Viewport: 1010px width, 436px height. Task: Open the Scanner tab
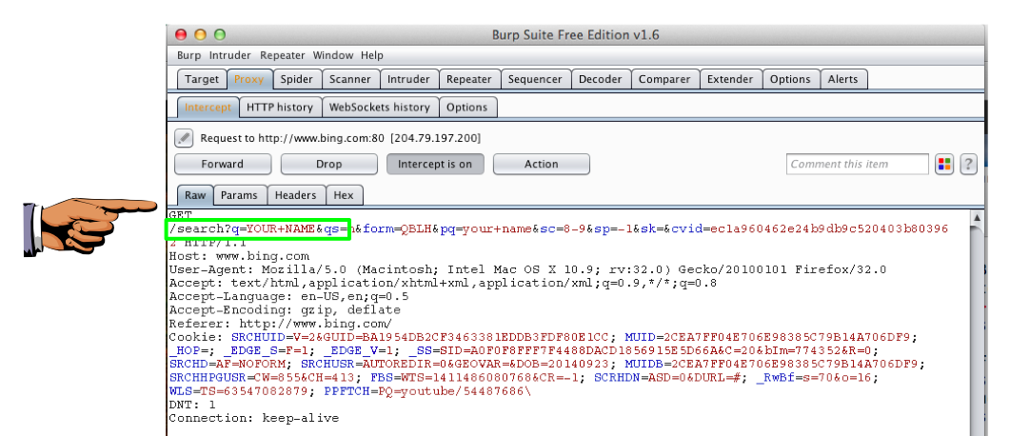(349, 79)
